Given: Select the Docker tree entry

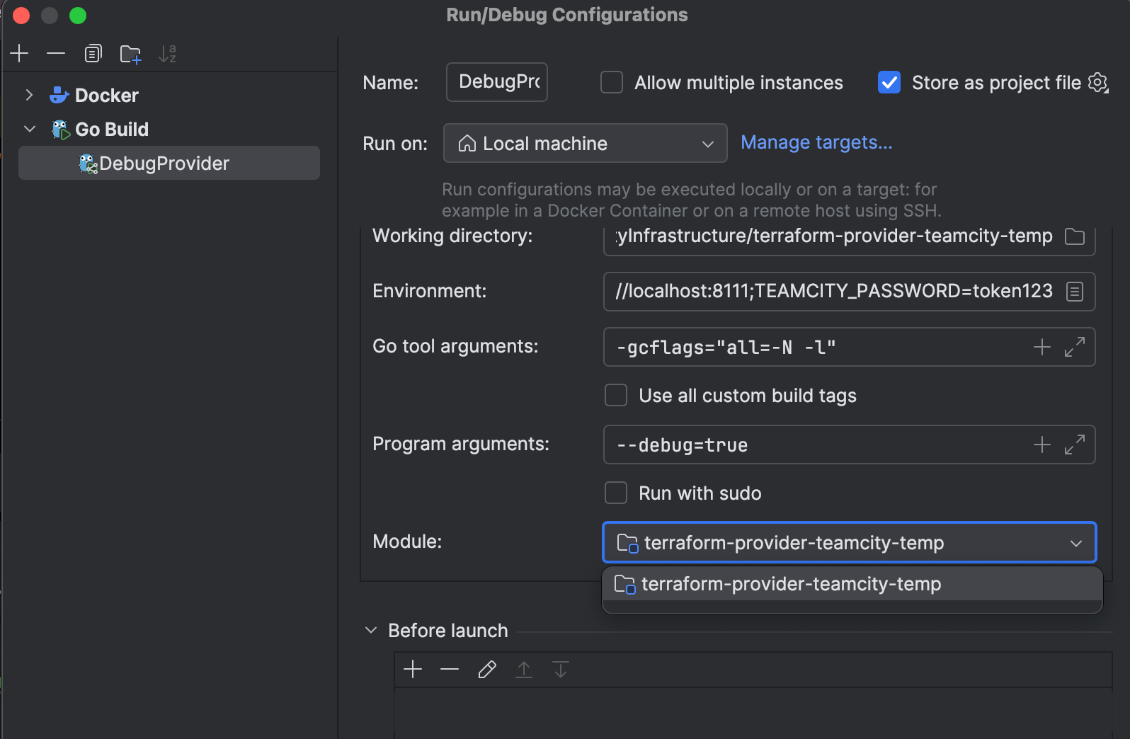Looking at the screenshot, I should (x=107, y=96).
